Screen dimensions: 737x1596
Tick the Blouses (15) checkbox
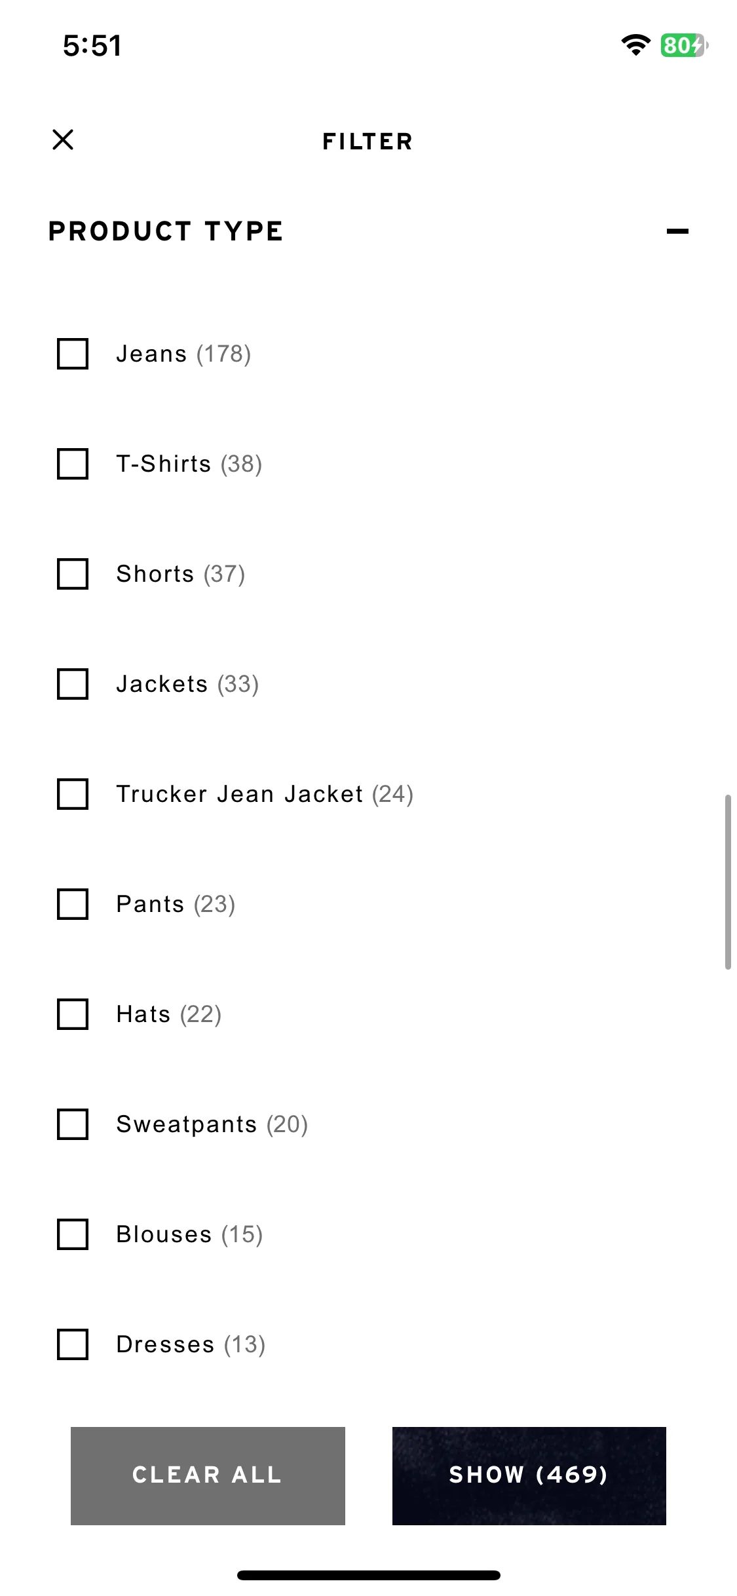point(73,1234)
